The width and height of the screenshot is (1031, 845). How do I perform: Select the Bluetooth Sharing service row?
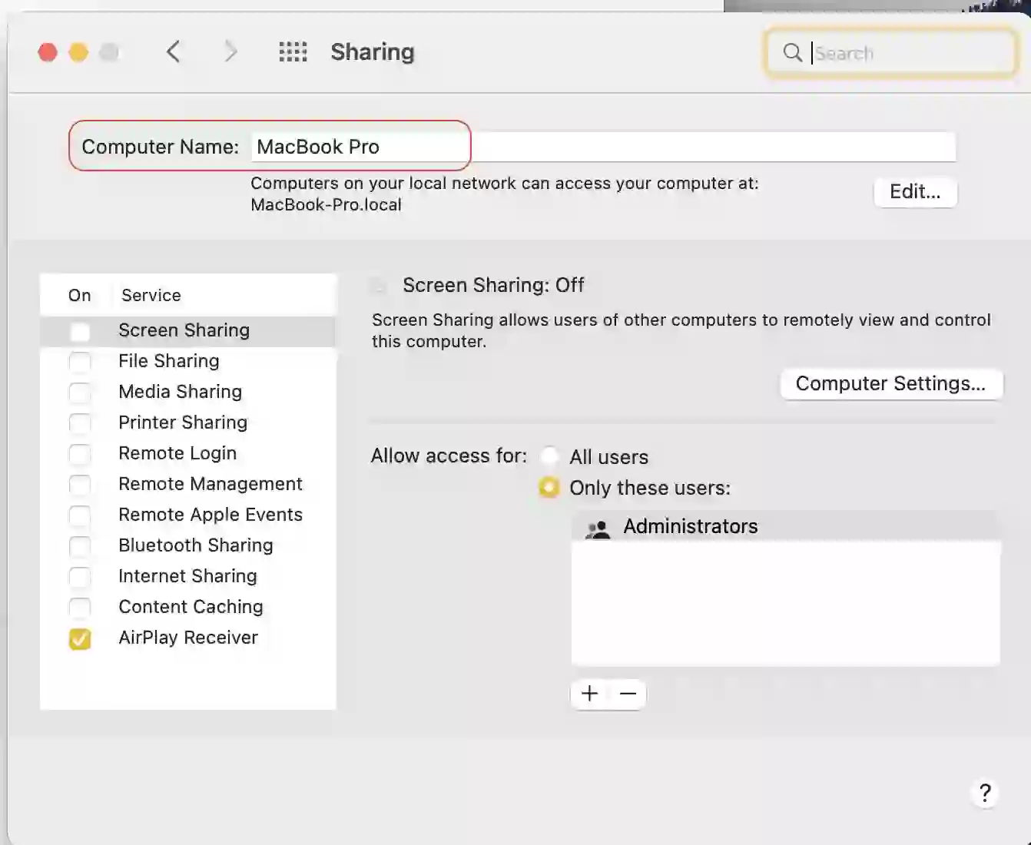(x=188, y=545)
